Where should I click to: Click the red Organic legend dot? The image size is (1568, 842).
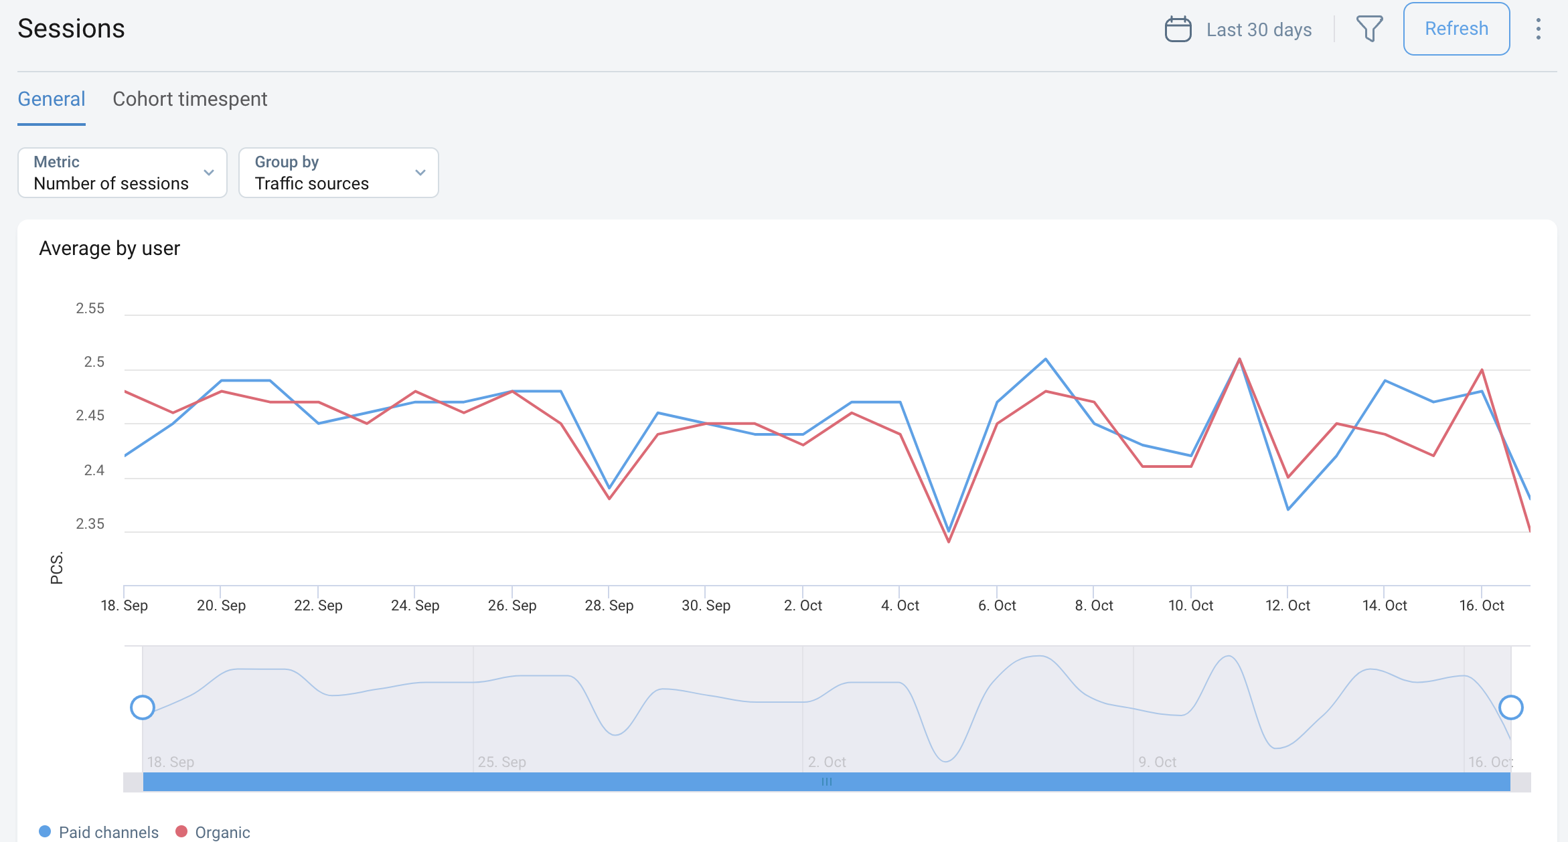(x=181, y=831)
